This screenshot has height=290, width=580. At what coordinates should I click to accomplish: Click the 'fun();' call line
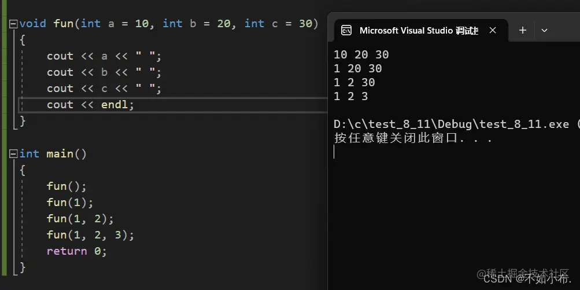pyautogui.click(x=67, y=186)
